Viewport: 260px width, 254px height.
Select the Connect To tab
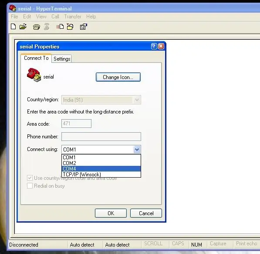[x=36, y=58]
